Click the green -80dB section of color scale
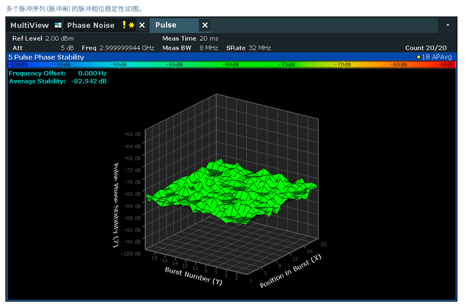Image resolution: width=466 pixels, height=305 pixels. [x=230, y=64]
